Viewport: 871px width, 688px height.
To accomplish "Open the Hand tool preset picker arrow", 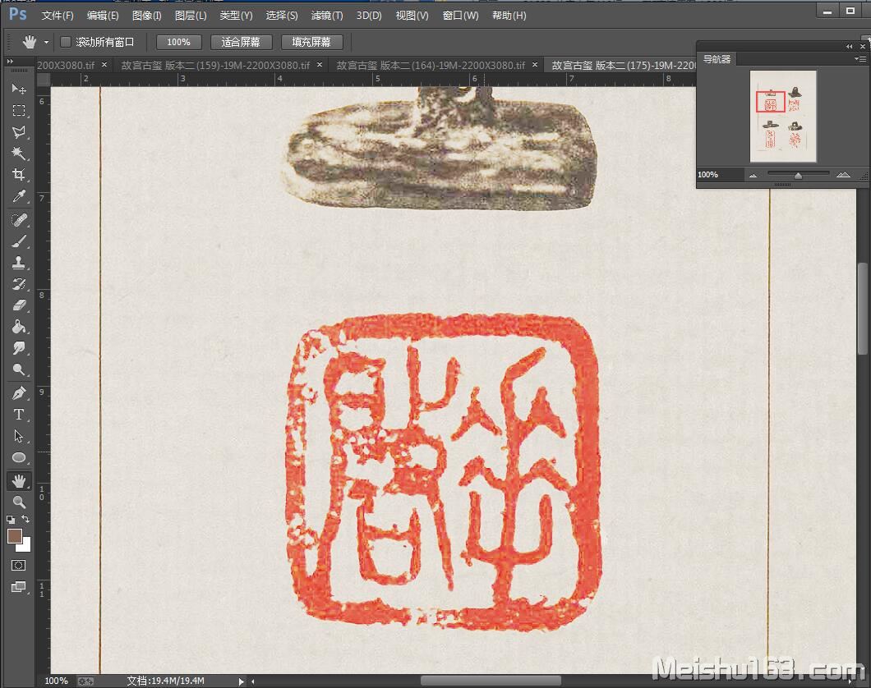I will click(46, 42).
